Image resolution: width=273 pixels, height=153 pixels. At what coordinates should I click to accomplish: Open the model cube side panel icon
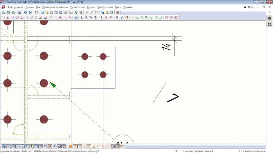pos(269,18)
